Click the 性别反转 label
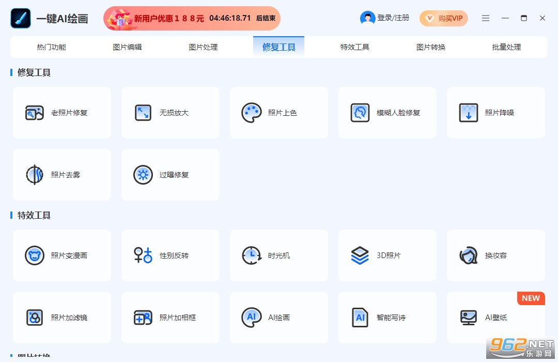Screen dimensions: 558x362 tap(174, 255)
